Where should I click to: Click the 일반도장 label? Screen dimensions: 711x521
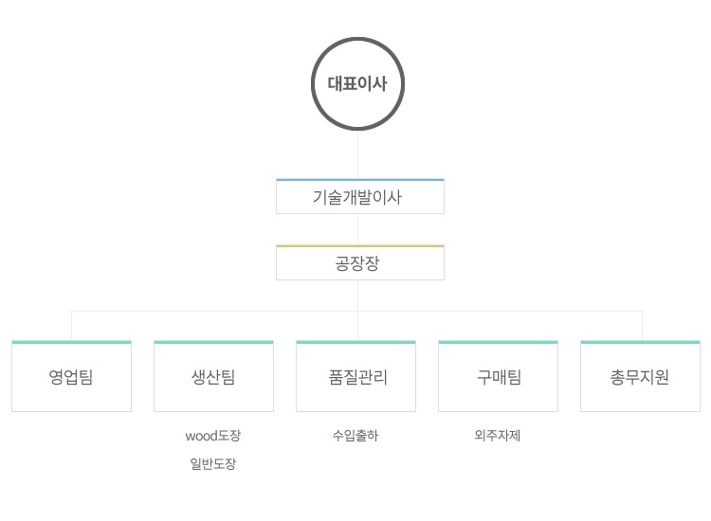213,463
